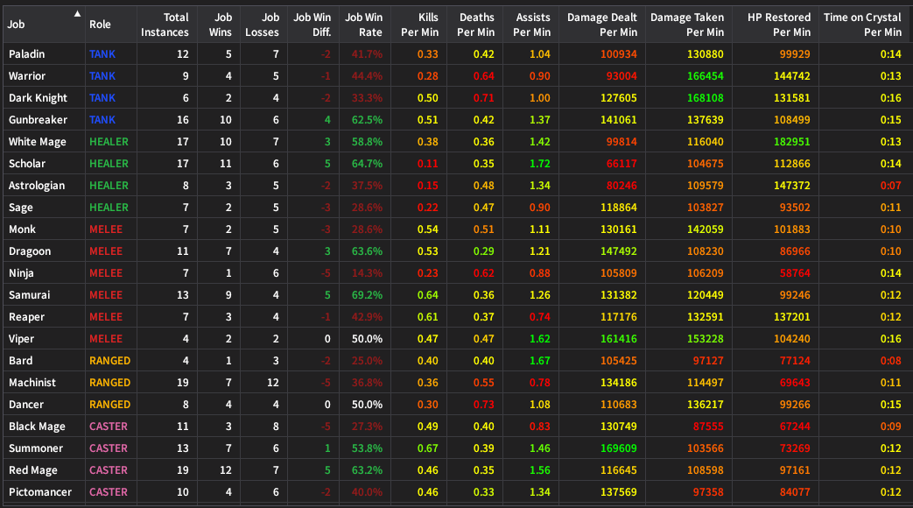Select the Ninja job name
The width and height of the screenshot is (913, 508).
(21, 273)
